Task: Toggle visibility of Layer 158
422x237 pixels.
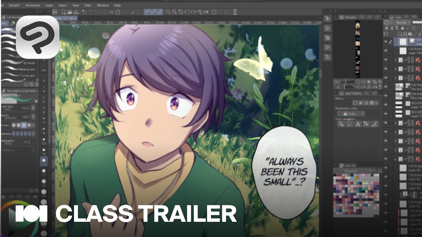Action: click(x=386, y=51)
